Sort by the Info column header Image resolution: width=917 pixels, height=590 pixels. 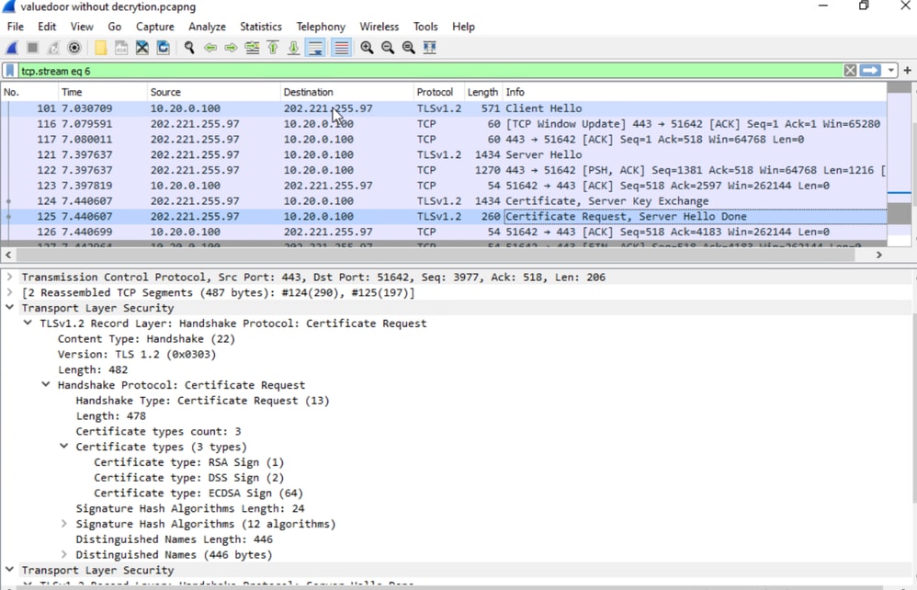click(x=695, y=93)
